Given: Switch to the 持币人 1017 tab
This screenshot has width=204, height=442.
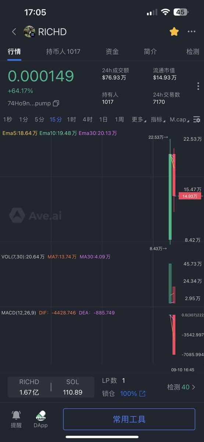Looking at the screenshot, I should coord(63,52).
